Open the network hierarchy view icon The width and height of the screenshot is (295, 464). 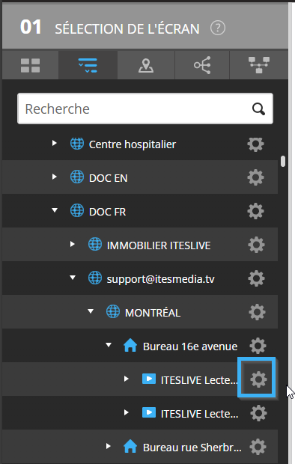(x=259, y=65)
